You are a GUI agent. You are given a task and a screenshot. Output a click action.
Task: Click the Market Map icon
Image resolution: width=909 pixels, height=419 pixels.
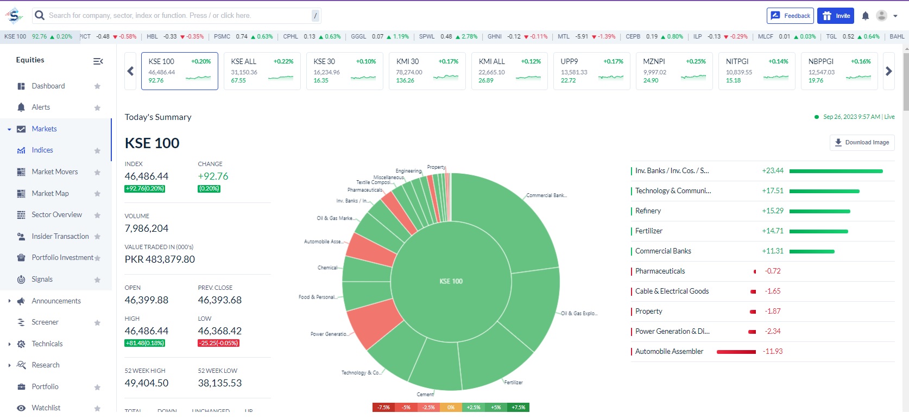click(21, 194)
